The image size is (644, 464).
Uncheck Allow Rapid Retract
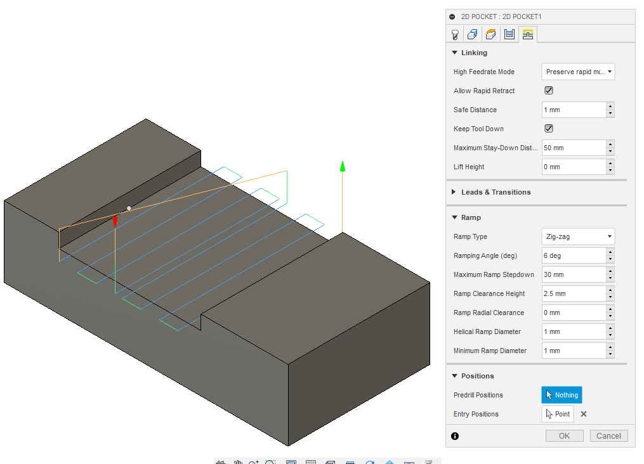[548, 91]
